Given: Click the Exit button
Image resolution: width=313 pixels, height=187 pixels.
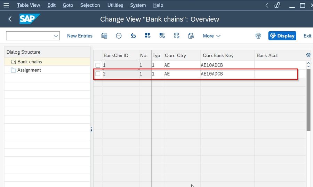Looking at the screenshot, I should 307,36.
